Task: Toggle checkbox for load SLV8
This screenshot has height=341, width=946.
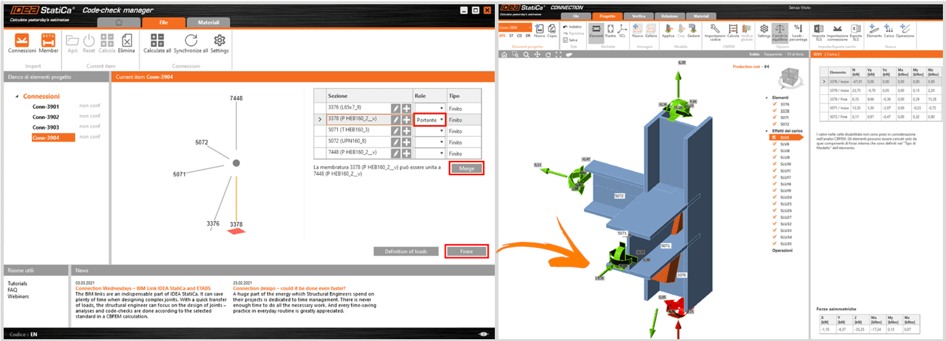Action: (774, 144)
